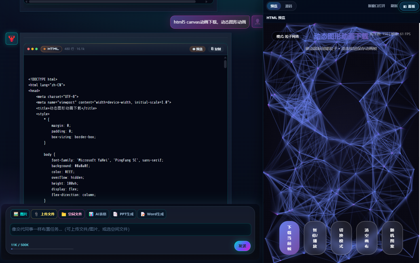Switch to the 源码 tab
This screenshot has height=263, width=420.
point(289,6)
